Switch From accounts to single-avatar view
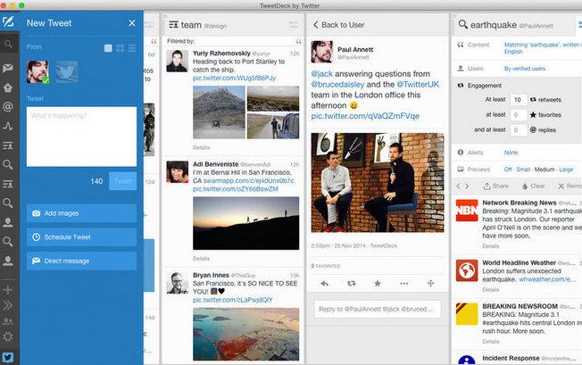The width and height of the screenshot is (582, 365). coord(108,48)
